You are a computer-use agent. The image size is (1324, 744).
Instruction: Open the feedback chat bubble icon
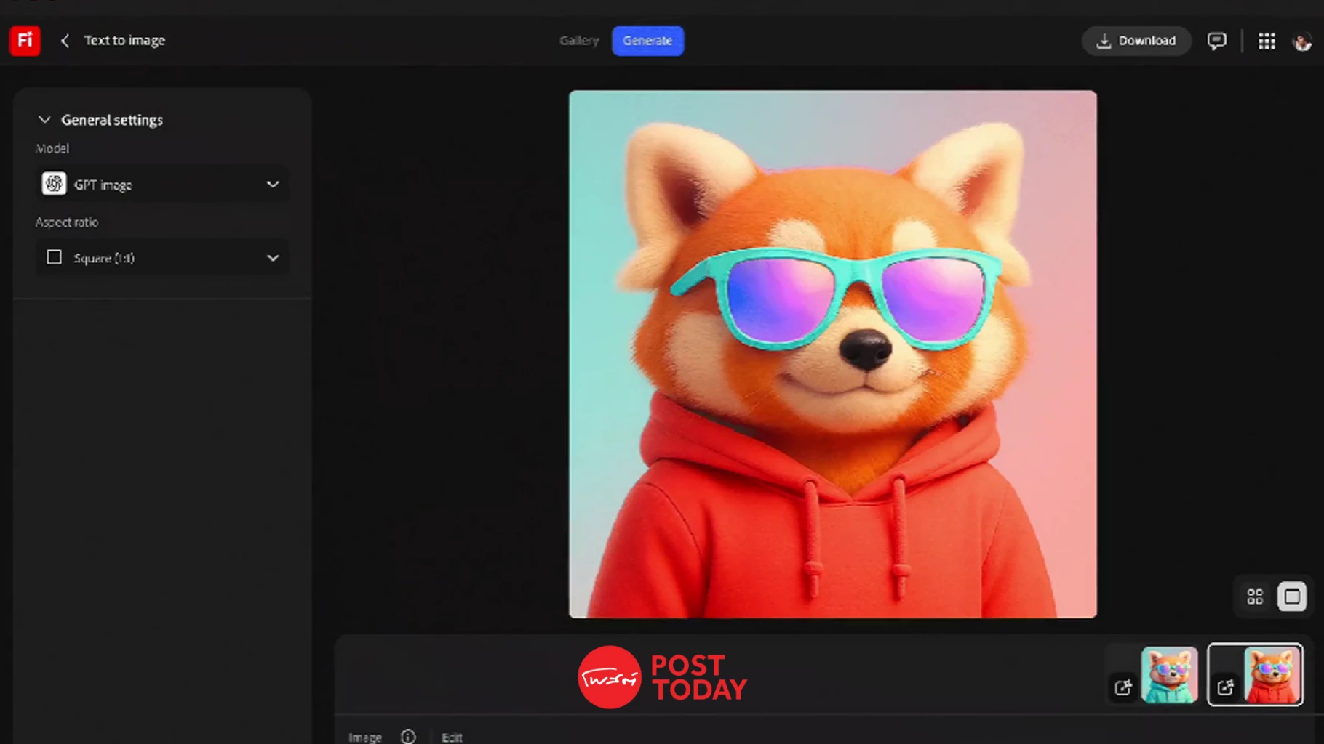(x=1216, y=41)
